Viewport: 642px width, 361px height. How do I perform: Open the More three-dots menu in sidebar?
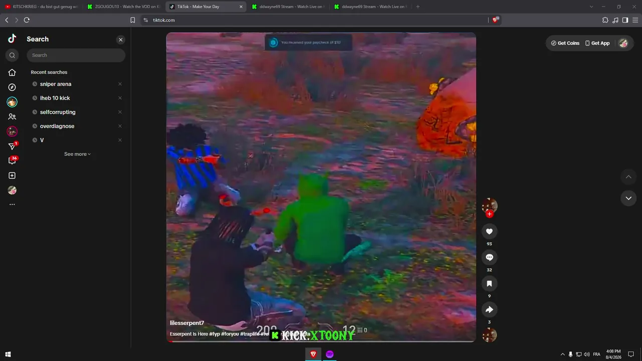coord(12,205)
